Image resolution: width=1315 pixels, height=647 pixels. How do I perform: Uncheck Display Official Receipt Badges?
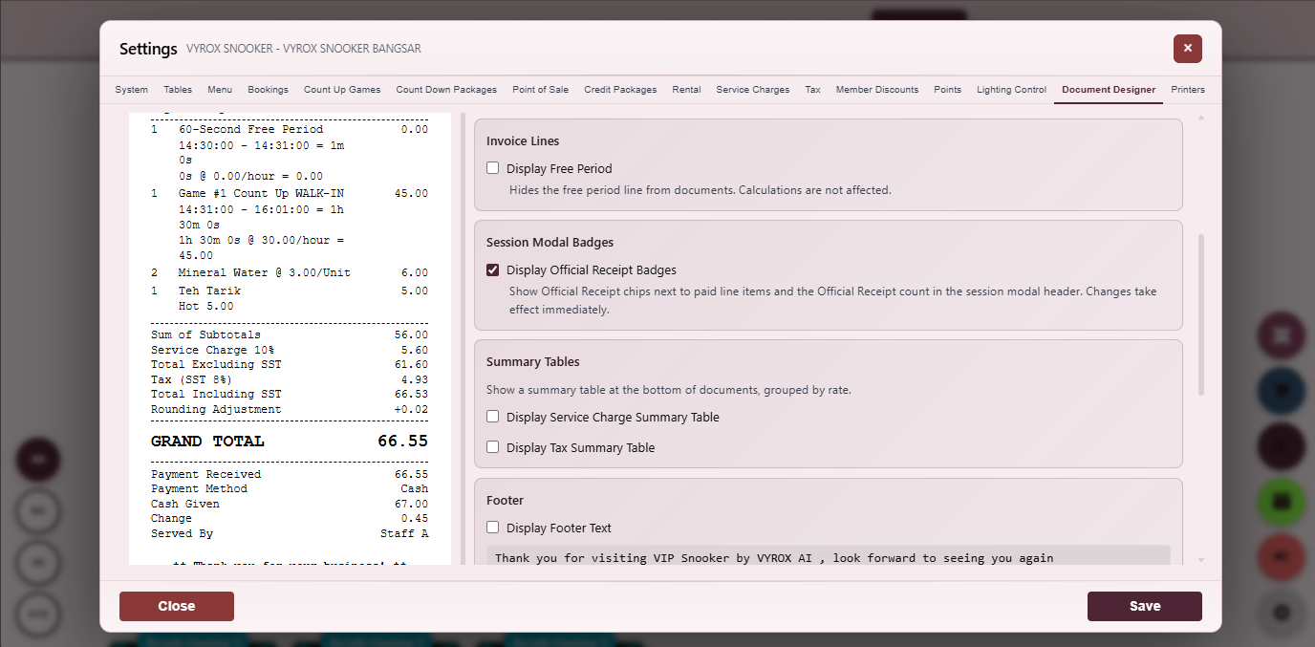click(x=493, y=270)
